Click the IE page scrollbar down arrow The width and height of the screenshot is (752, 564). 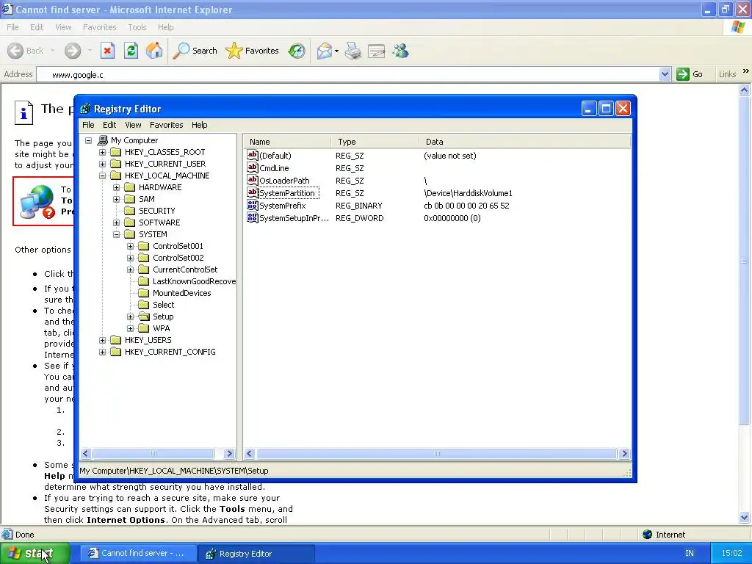(745, 517)
